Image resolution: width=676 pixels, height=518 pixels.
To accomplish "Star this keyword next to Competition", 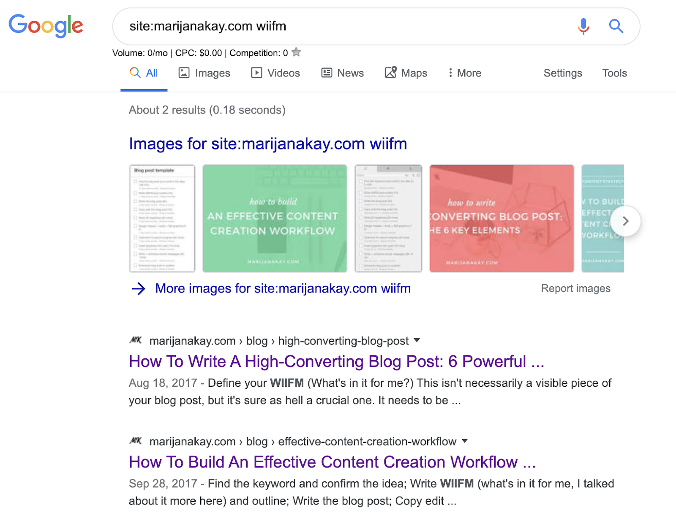I will point(297,52).
